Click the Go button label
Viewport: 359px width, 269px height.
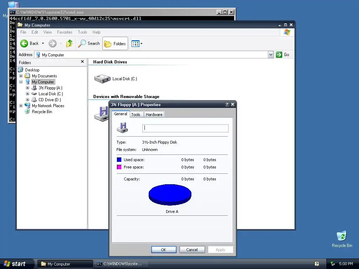click(x=286, y=55)
